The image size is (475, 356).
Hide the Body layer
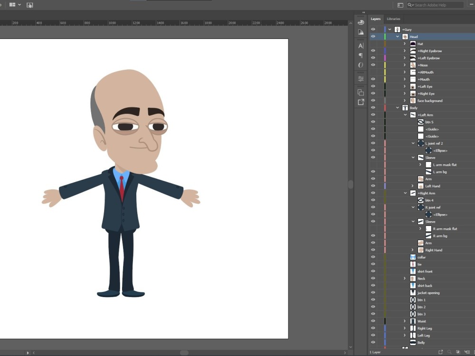[373, 108]
